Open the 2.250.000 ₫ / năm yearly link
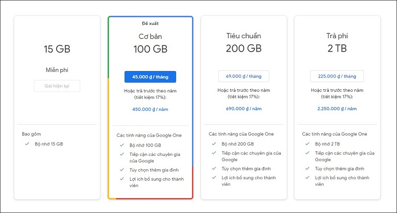Screen dimensions: 397x213 pos(337,109)
